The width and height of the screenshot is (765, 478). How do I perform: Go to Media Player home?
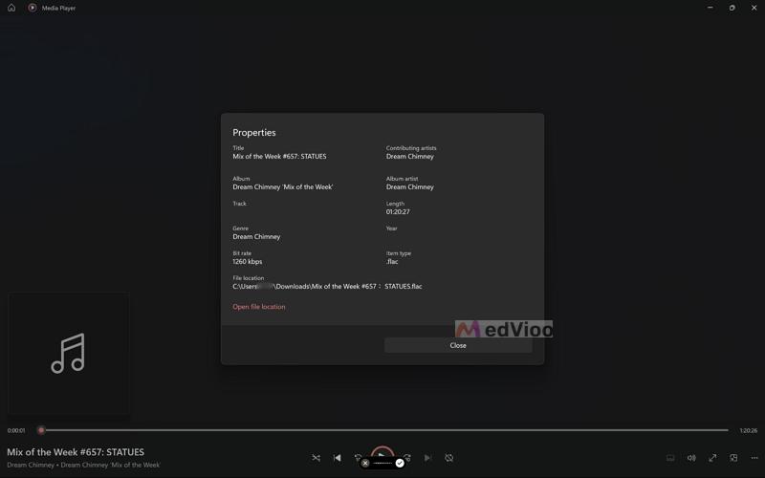(11, 8)
